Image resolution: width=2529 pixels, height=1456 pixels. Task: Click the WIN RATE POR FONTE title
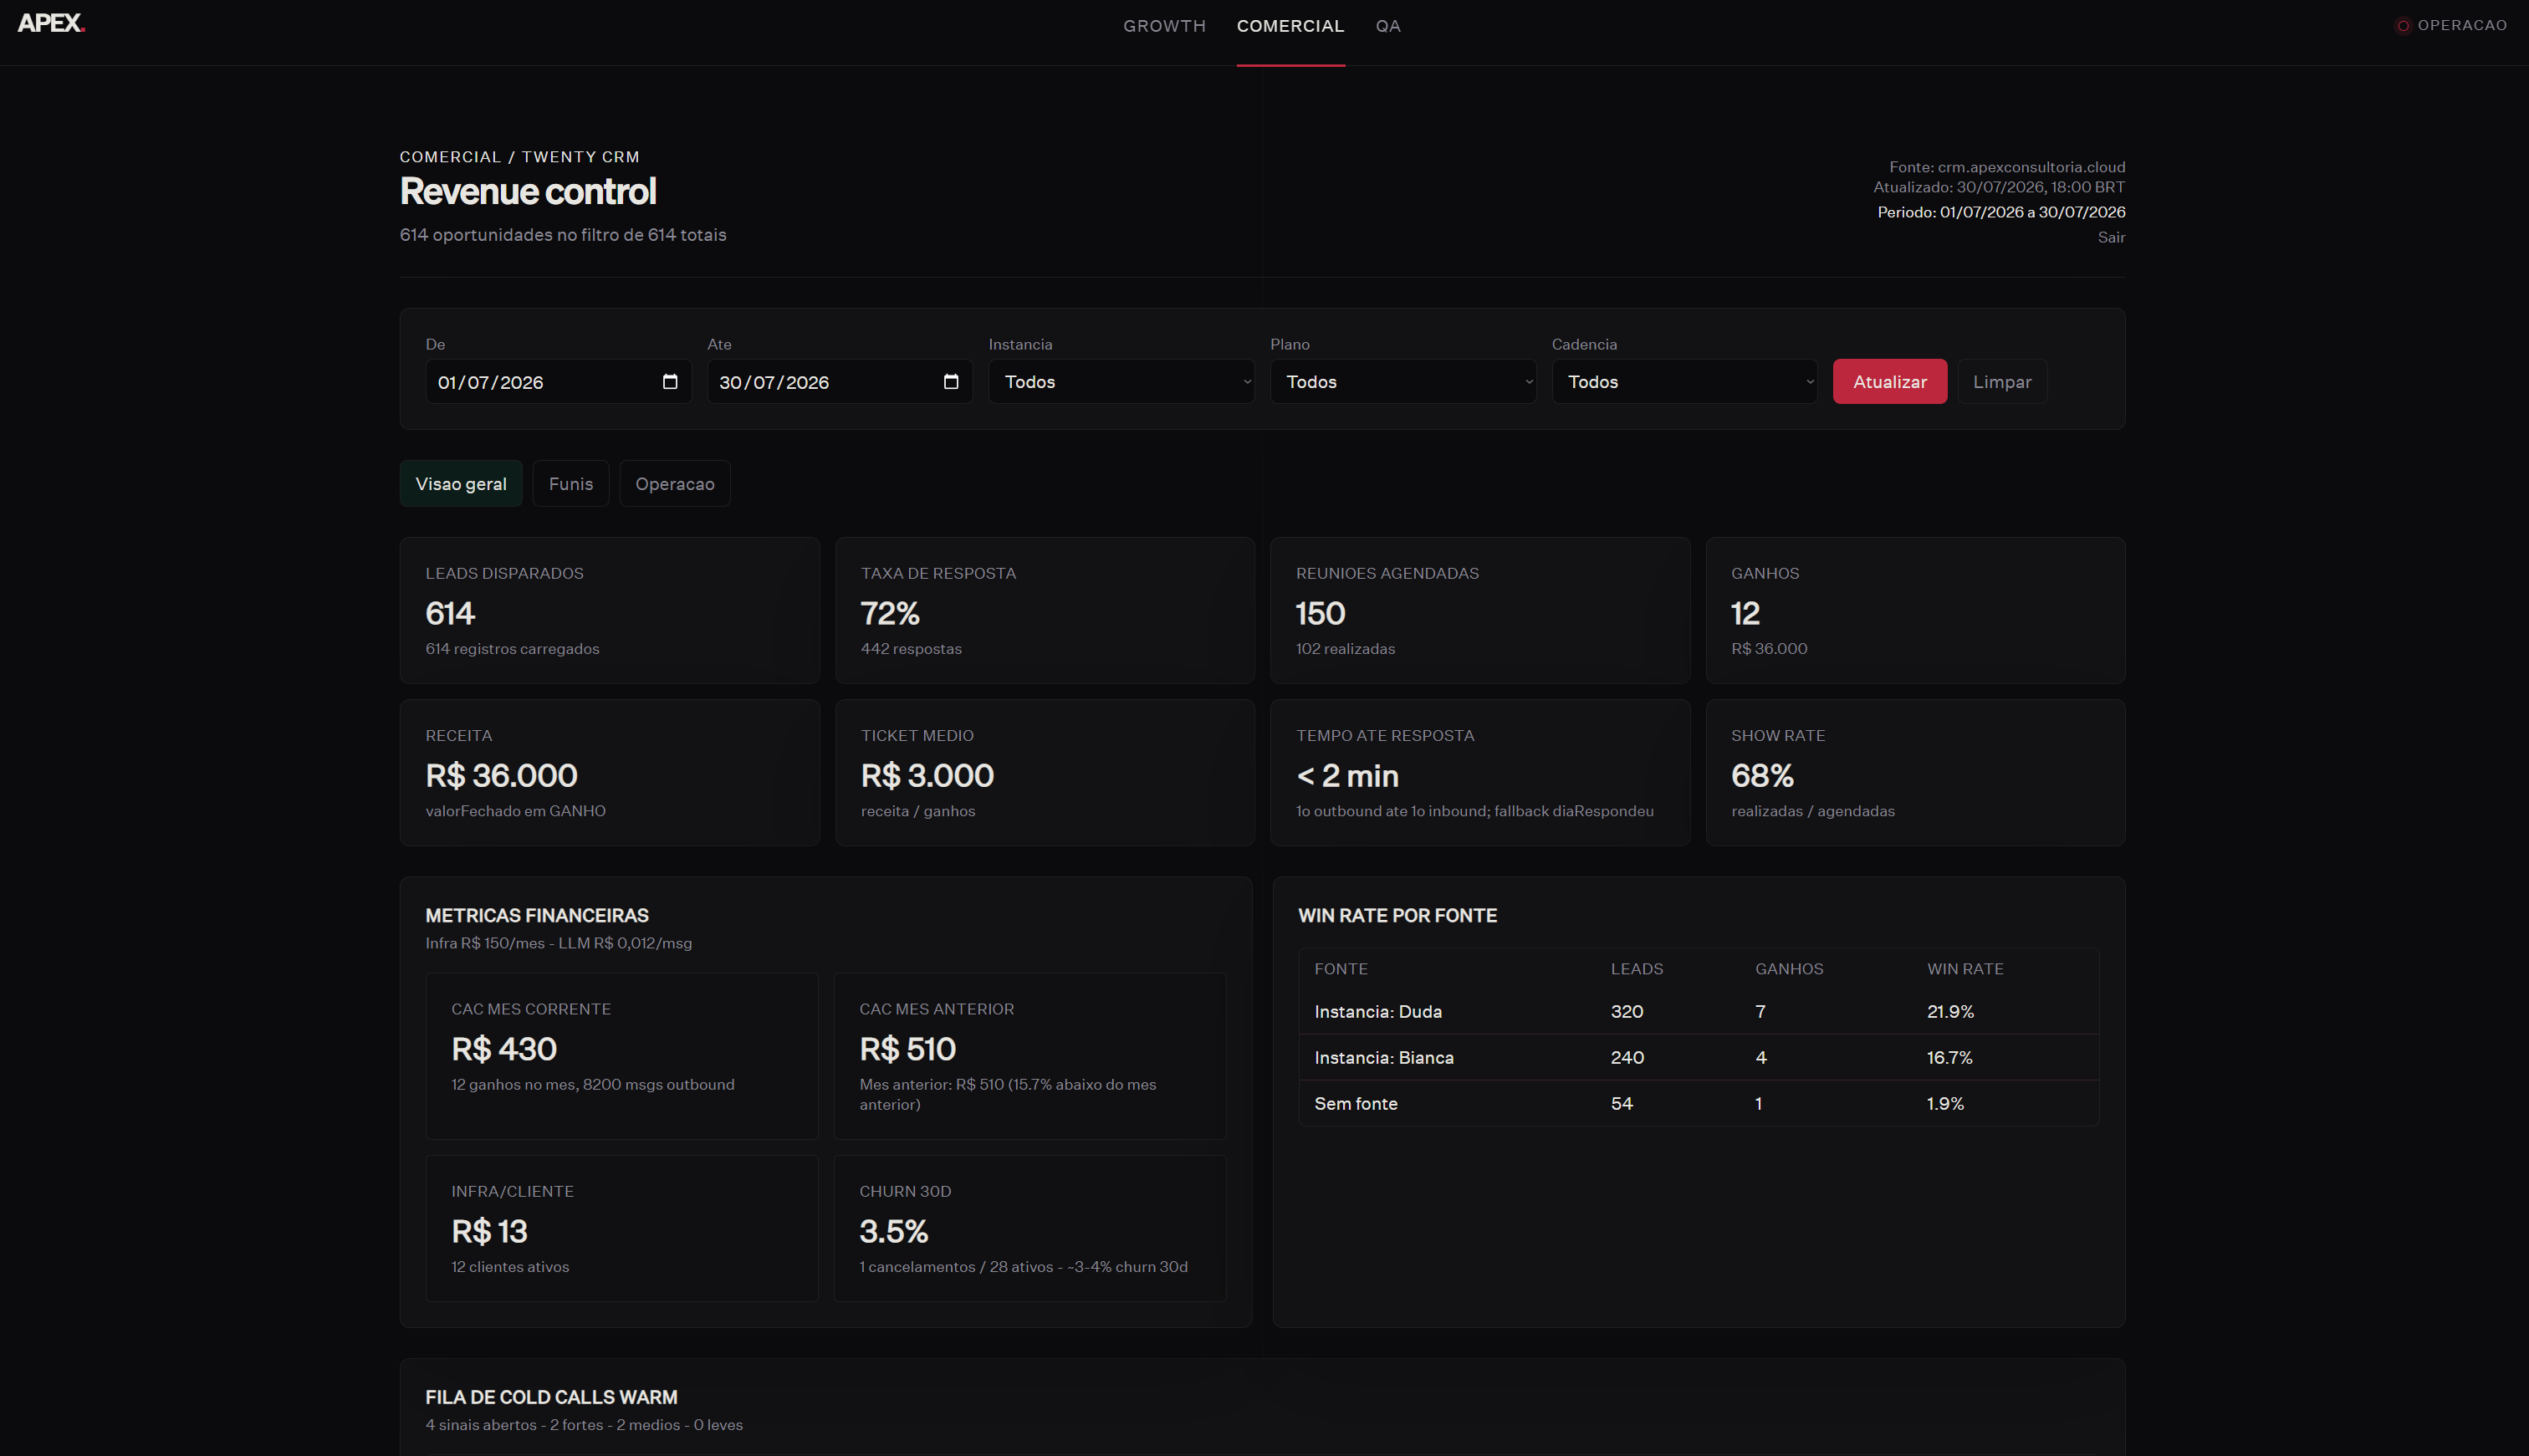(x=1397, y=916)
